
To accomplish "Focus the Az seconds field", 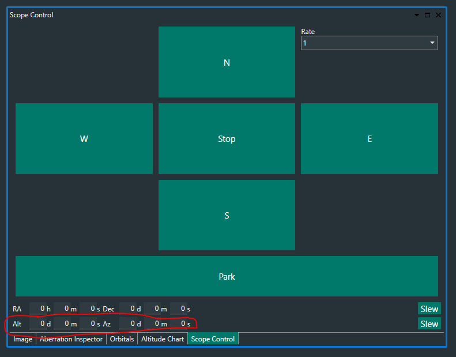I will pyautogui.click(x=178, y=324).
